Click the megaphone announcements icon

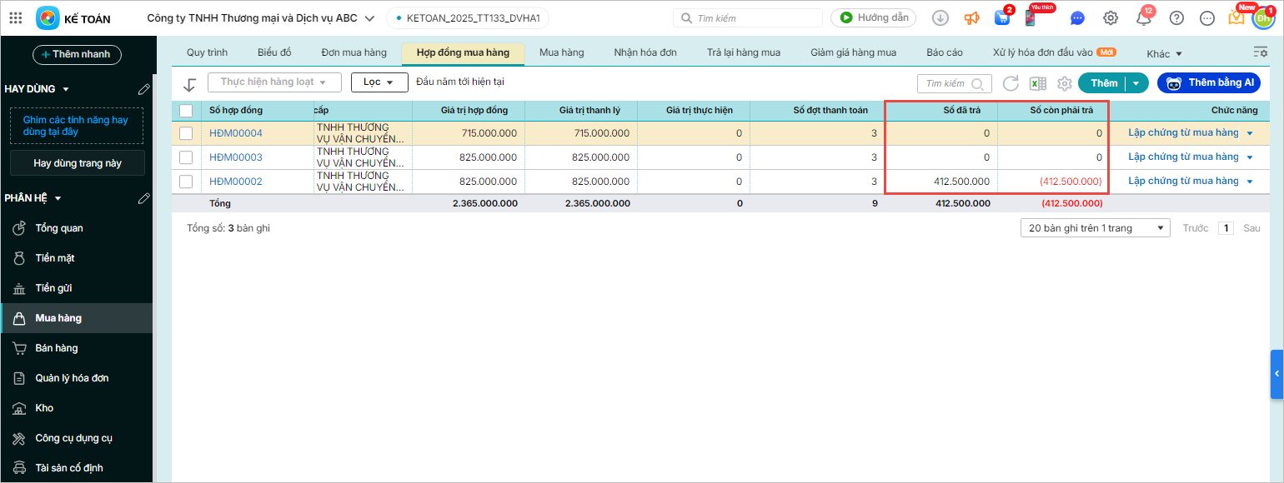point(971,18)
